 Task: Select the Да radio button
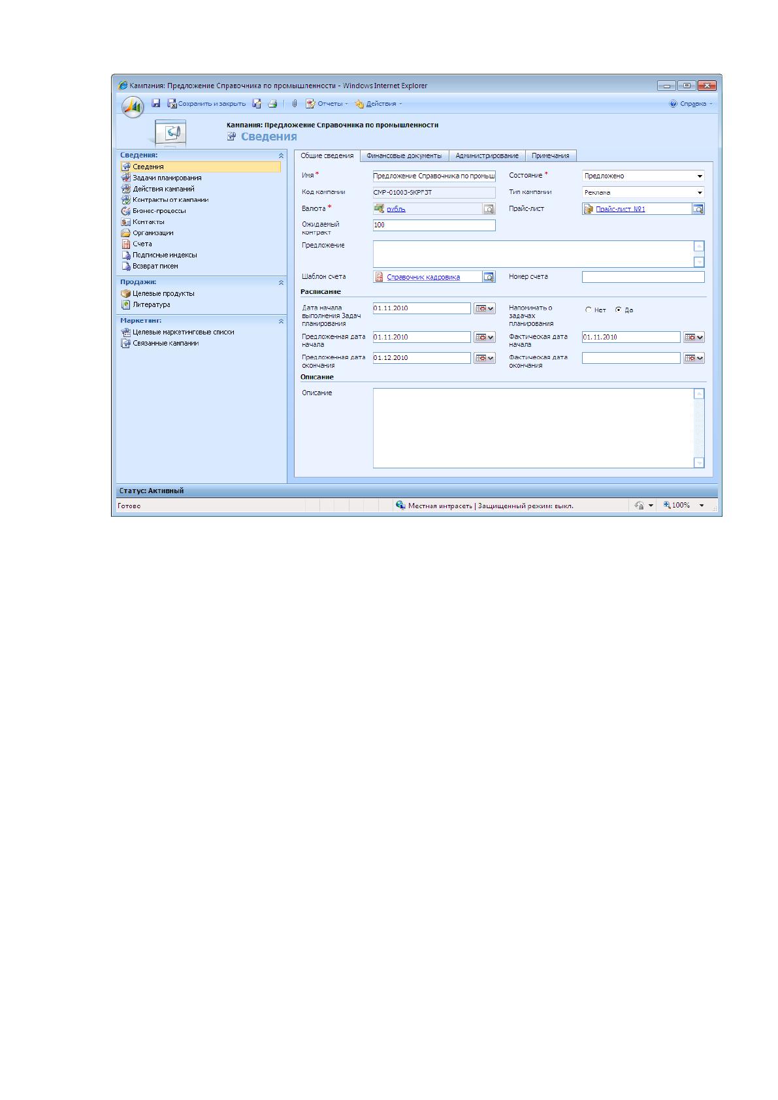tap(618, 310)
